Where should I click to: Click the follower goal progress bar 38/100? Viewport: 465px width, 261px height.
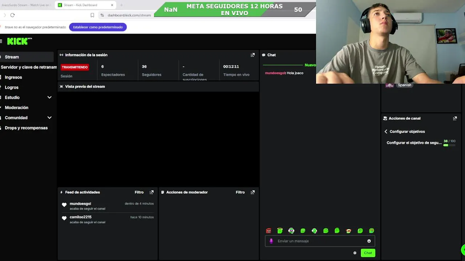449,145
